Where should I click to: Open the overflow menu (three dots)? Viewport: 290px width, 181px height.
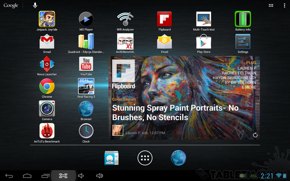point(285,5)
